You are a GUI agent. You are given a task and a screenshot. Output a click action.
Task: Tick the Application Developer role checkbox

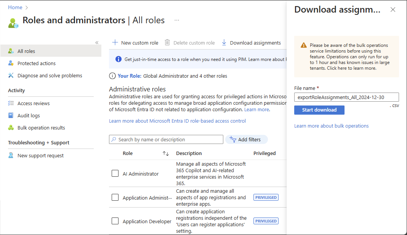coord(115,221)
